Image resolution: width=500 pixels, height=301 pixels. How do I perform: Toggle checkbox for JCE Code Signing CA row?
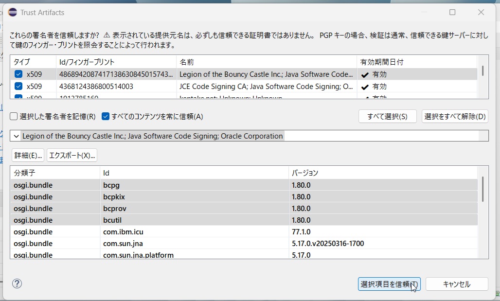[x=18, y=87]
